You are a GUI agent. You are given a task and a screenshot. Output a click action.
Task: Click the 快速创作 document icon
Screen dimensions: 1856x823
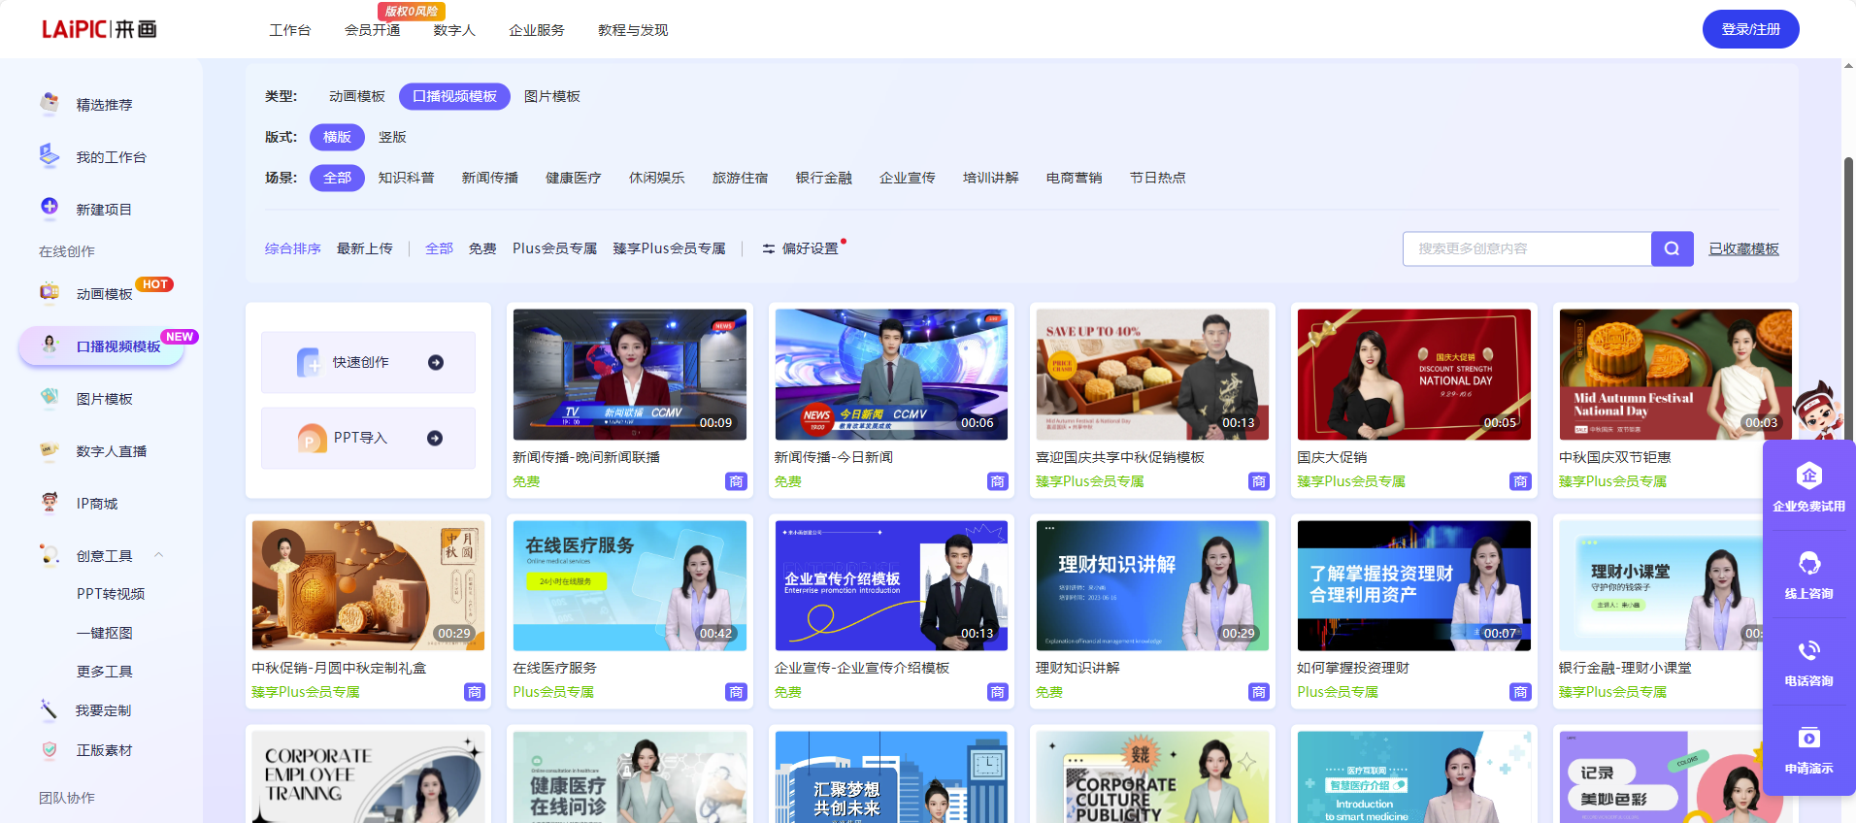tap(308, 362)
